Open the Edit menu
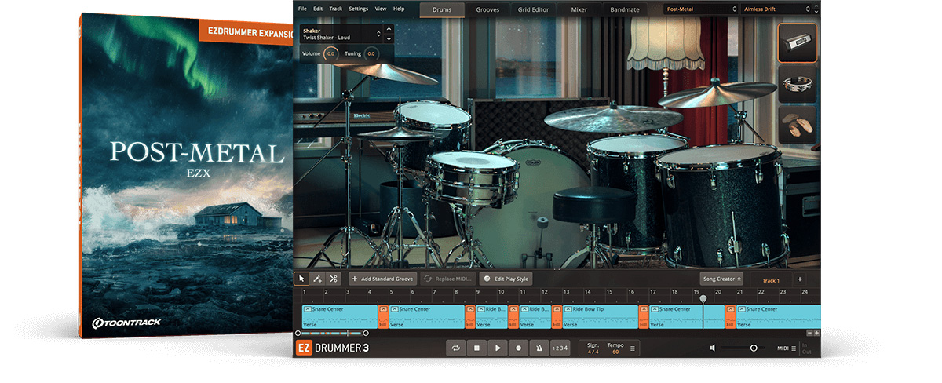 (x=318, y=9)
